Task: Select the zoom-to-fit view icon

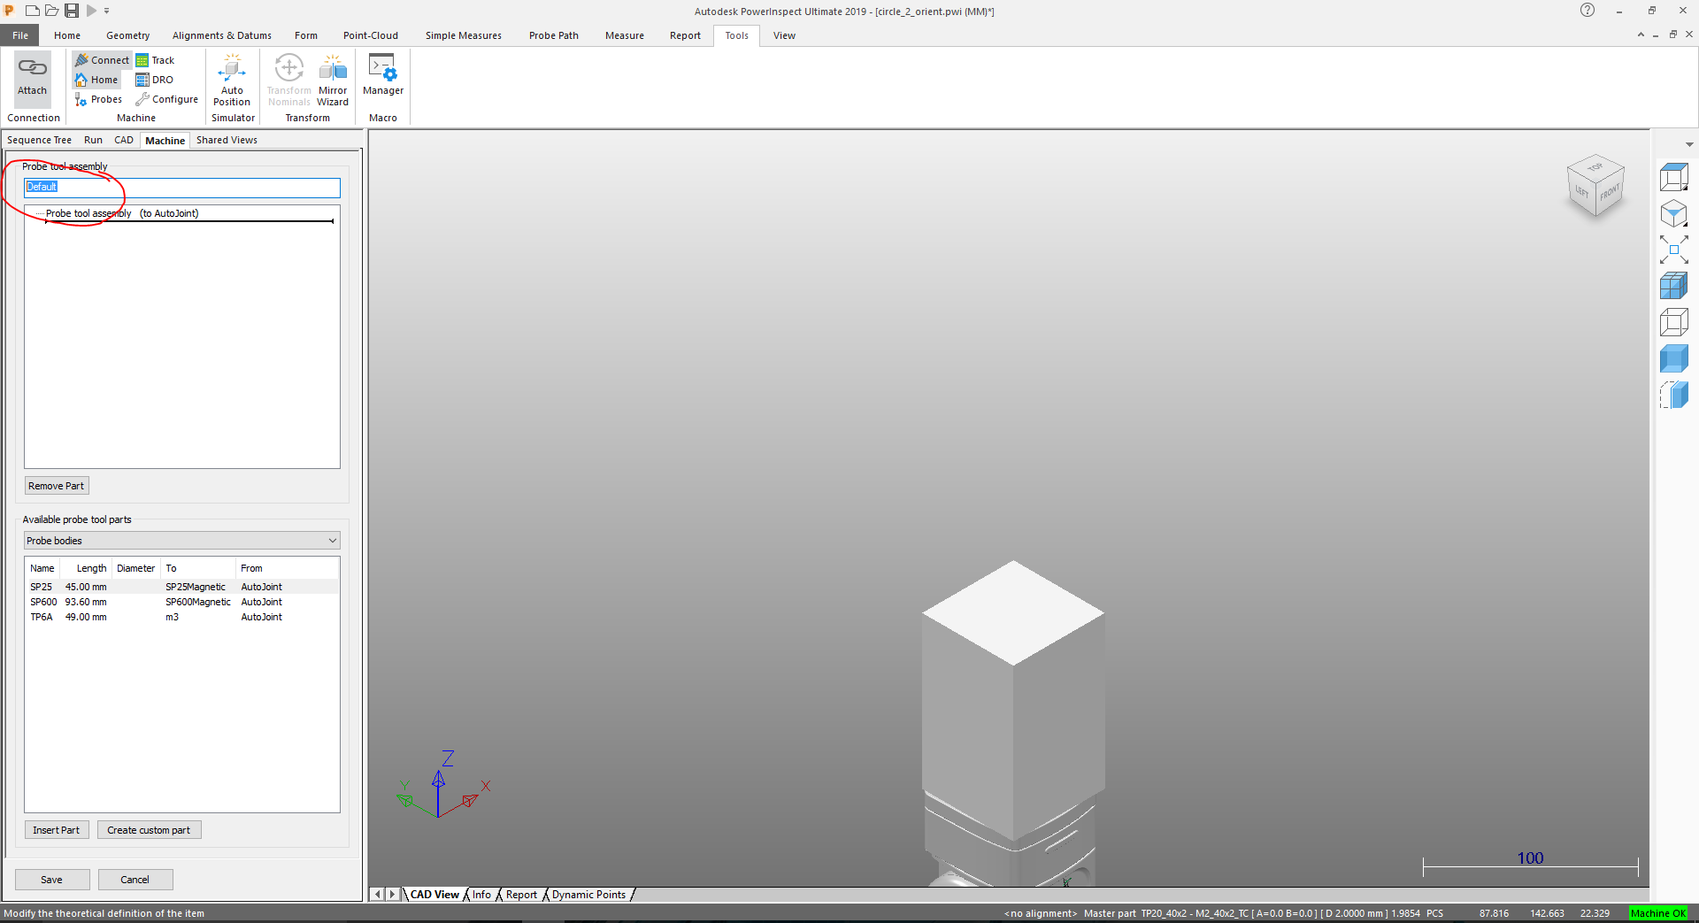Action: [x=1674, y=250]
